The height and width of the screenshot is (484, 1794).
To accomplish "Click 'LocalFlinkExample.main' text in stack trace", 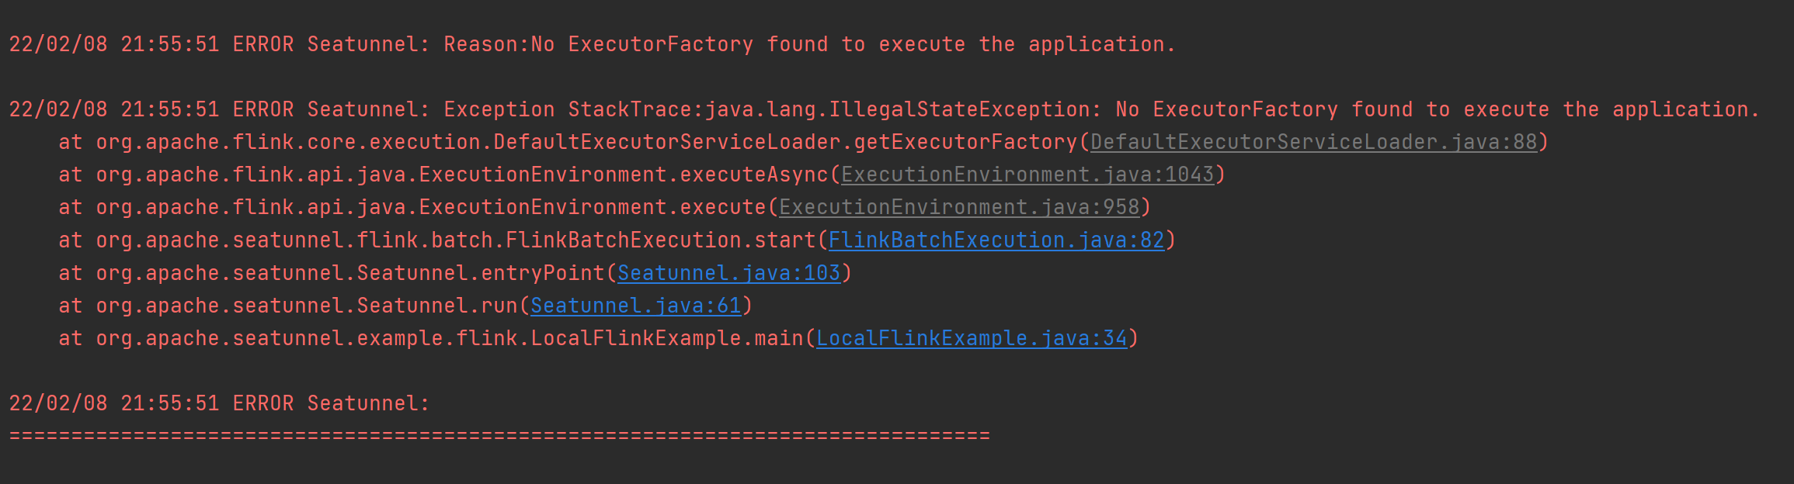I will pyautogui.click(x=667, y=338).
